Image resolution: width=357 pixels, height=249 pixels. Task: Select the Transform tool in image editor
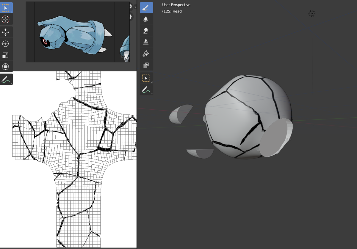6,67
